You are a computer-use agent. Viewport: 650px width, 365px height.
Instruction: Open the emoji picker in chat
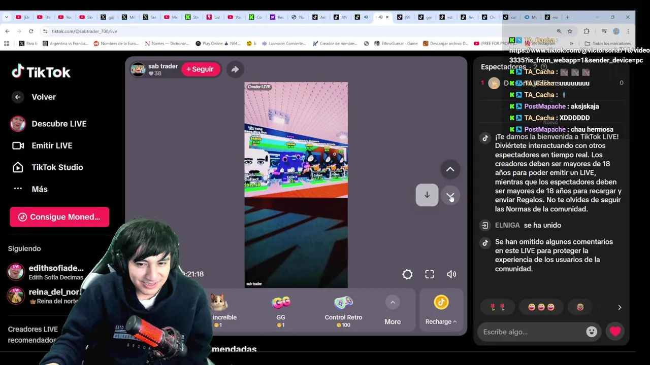tap(592, 332)
